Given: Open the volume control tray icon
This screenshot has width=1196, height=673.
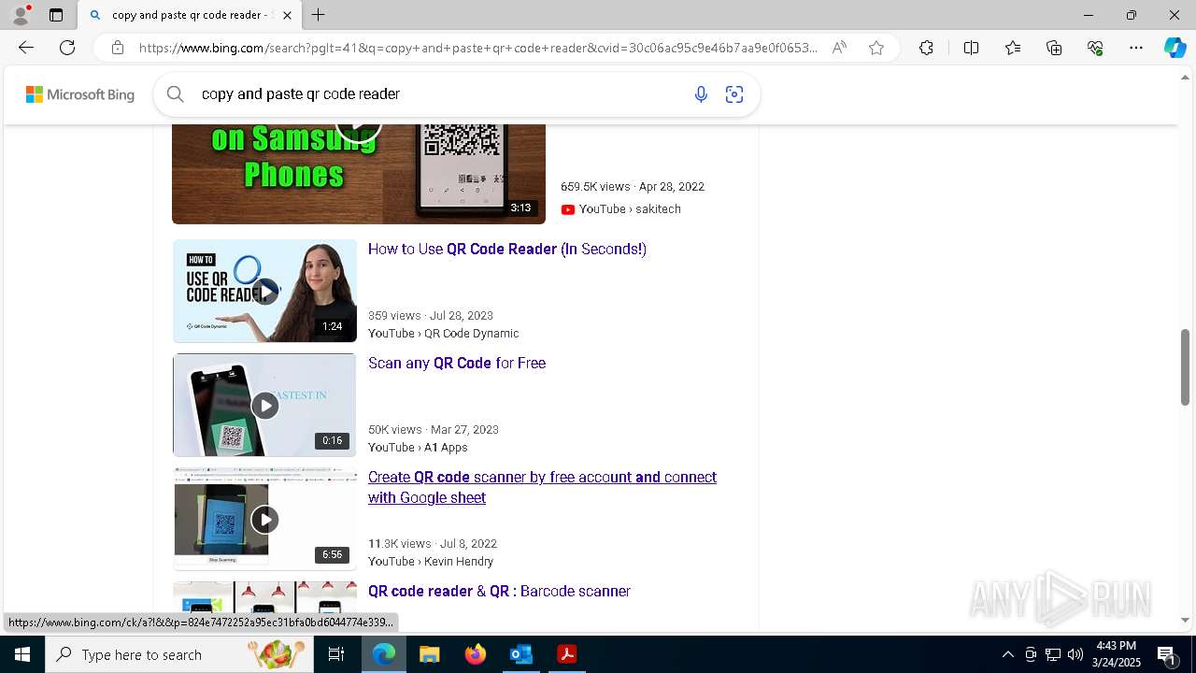Looking at the screenshot, I should [1075, 654].
